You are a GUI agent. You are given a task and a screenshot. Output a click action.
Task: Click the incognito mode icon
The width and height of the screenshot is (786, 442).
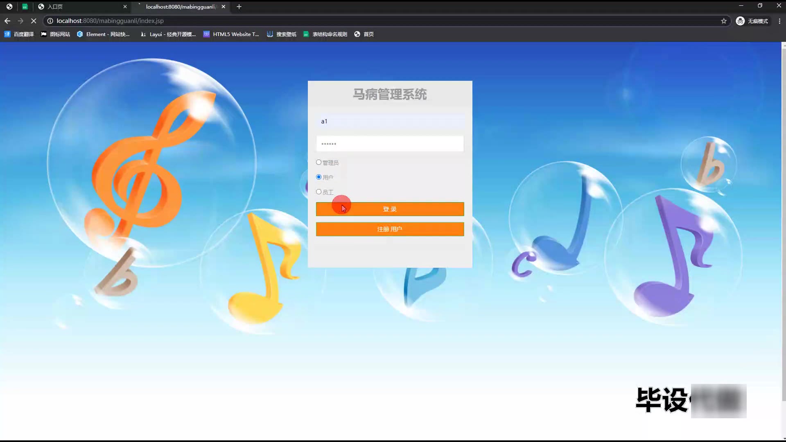tap(740, 21)
